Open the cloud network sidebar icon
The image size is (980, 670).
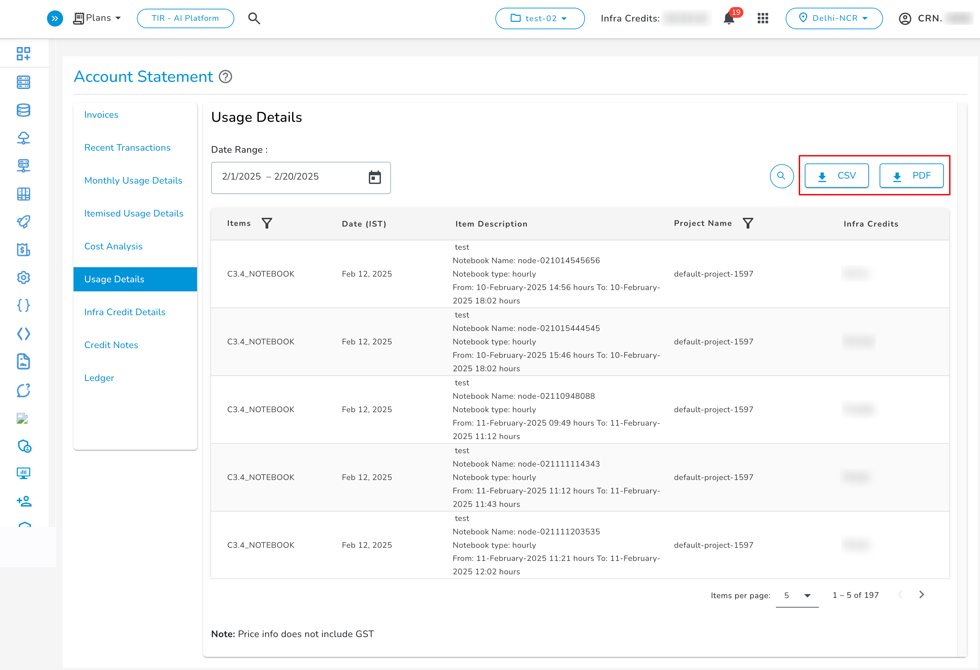pos(23,138)
